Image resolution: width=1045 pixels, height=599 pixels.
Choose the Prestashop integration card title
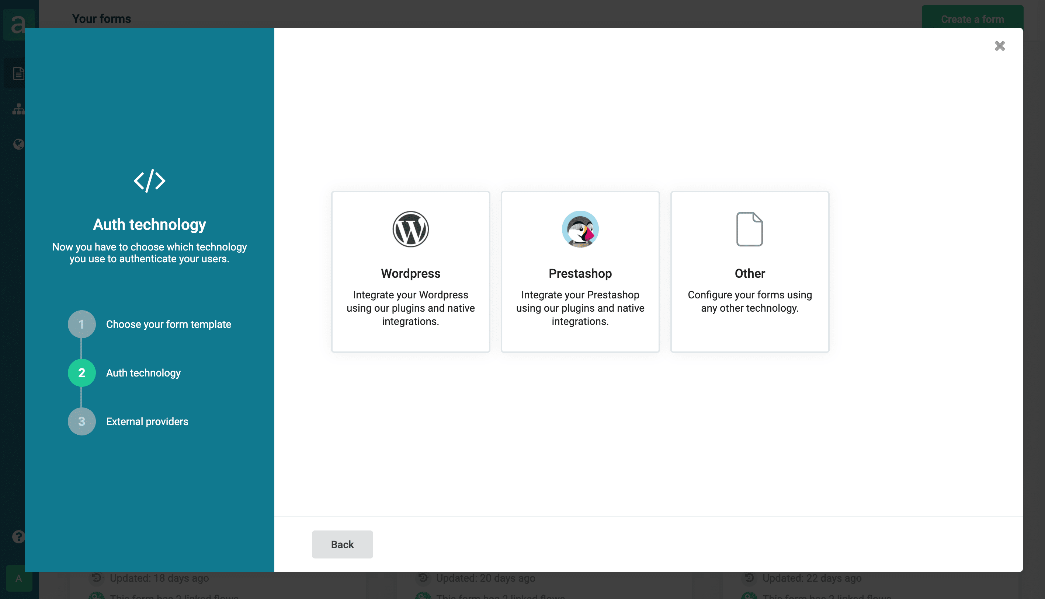580,274
